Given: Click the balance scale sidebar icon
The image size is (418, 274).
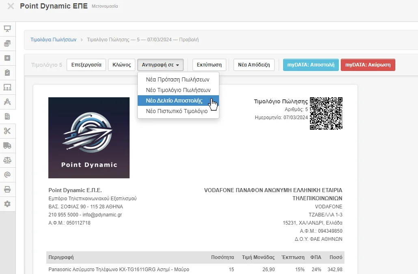Looking at the screenshot, I should [7, 160].
